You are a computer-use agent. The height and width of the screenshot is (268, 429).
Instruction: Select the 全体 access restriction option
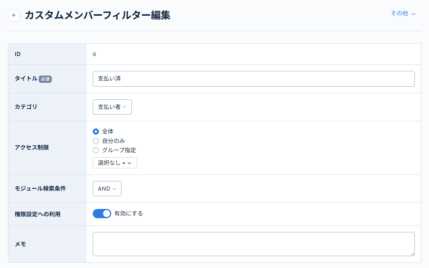click(x=95, y=132)
